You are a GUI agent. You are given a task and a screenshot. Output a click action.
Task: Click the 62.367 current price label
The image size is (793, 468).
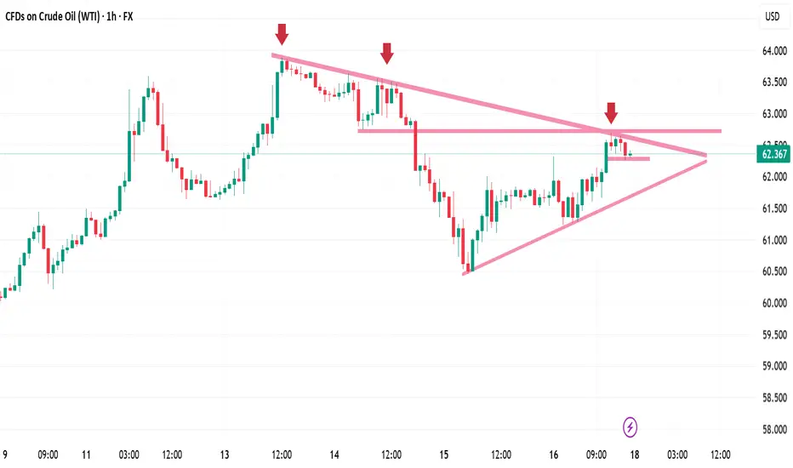point(773,154)
